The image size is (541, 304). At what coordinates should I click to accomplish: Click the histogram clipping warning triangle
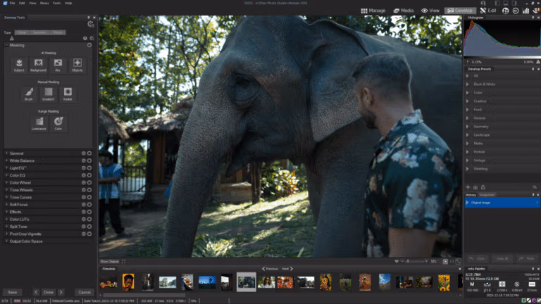point(538,62)
